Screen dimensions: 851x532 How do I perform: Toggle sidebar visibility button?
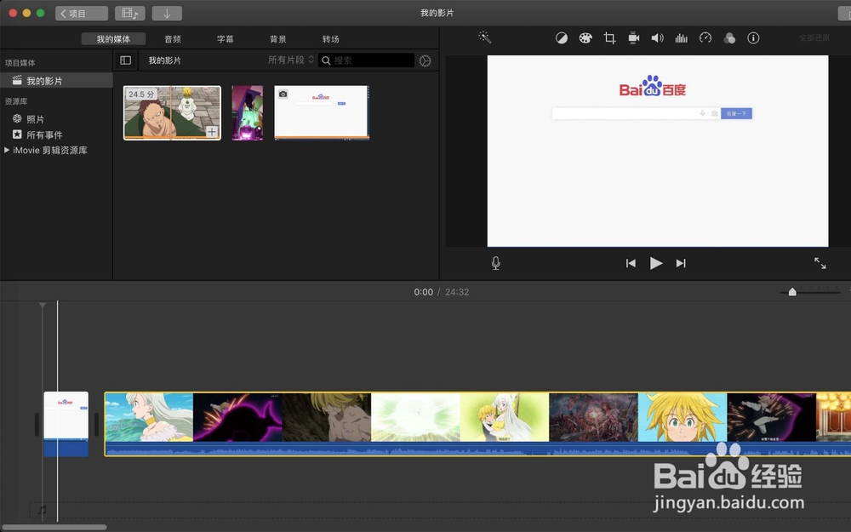tap(125, 60)
